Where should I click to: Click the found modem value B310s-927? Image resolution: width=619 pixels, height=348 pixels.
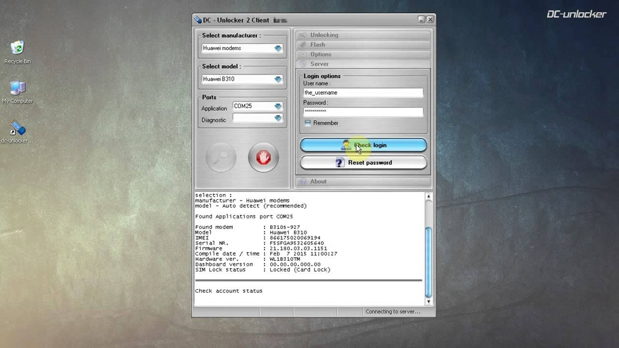285,227
